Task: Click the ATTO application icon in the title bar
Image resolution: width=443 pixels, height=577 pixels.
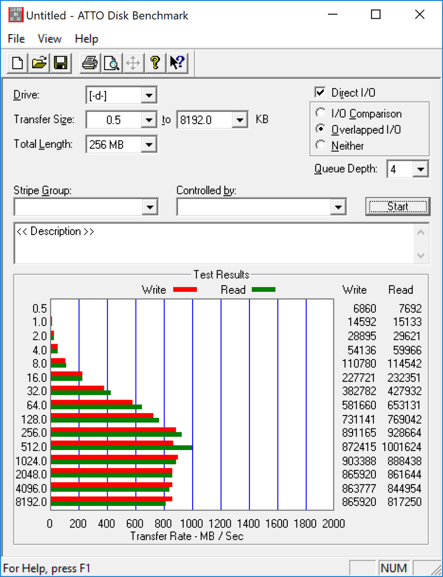Action: click(x=16, y=15)
